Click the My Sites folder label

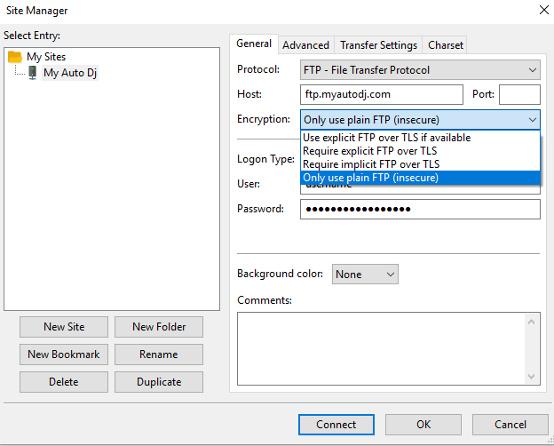click(x=46, y=57)
